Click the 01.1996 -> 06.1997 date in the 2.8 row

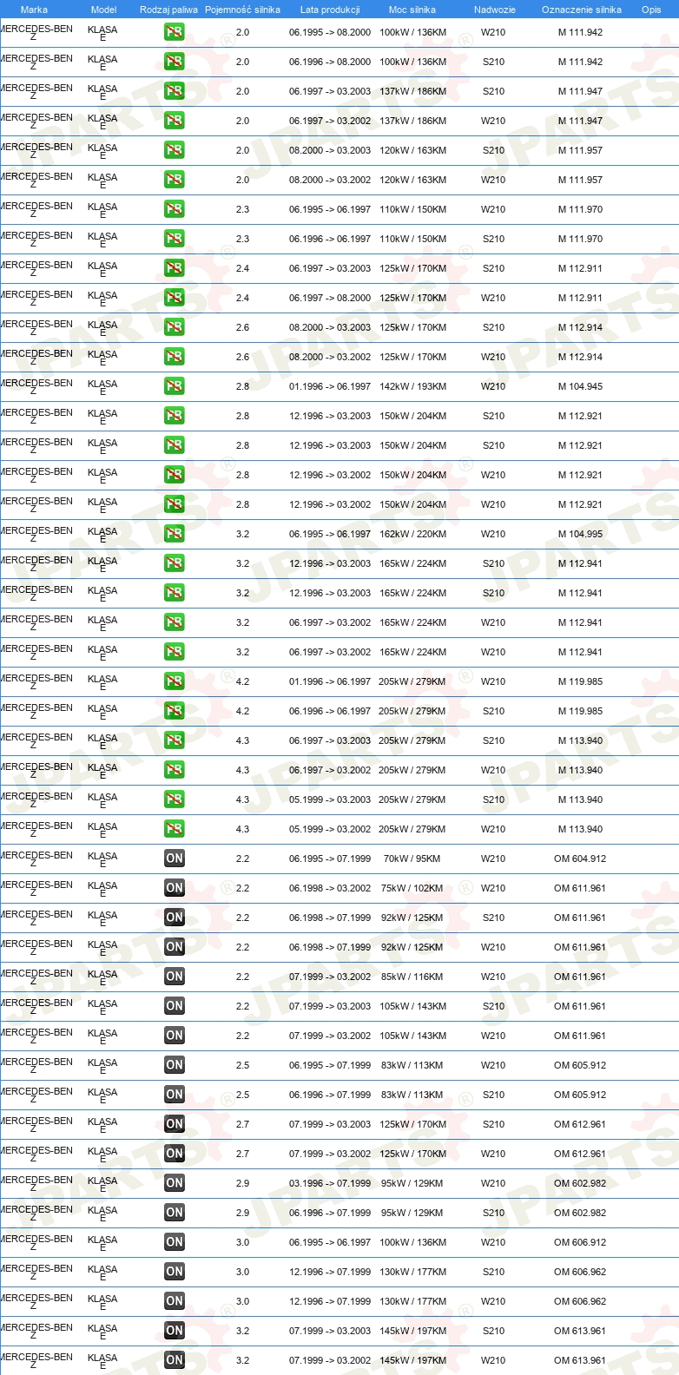pos(330,386)
